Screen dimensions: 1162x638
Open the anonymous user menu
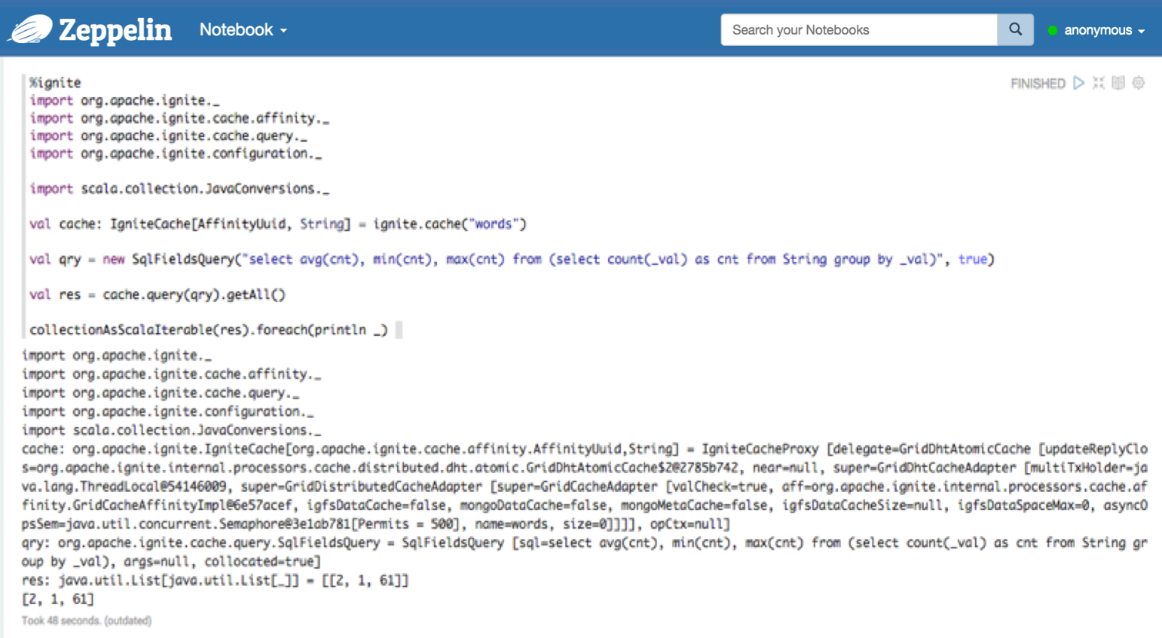[x=1098, y=30]
